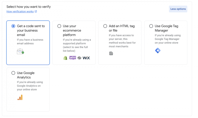Click the 'Use Google Analytics' card description text
This screenshot has width=198, height=118.
click(30, 86)
